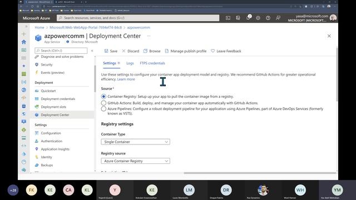Viewport: 356px width, 200px height.
Task: Select GitHub Actions source option
Action: point(103,103)
